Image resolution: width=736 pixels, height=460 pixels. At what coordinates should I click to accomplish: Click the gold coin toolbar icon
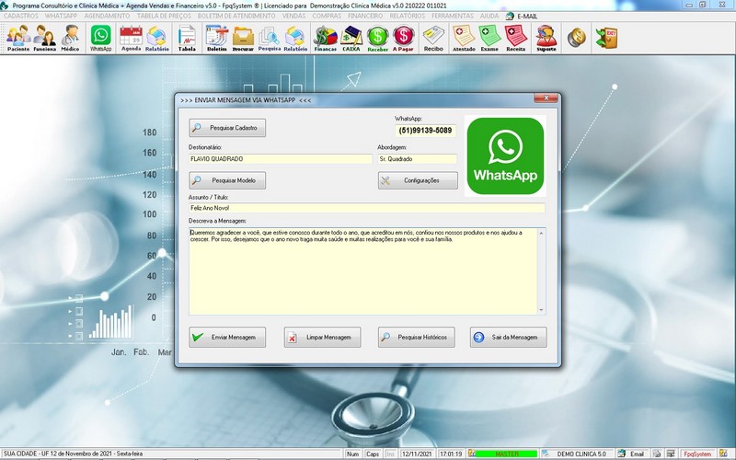(577, 38)
